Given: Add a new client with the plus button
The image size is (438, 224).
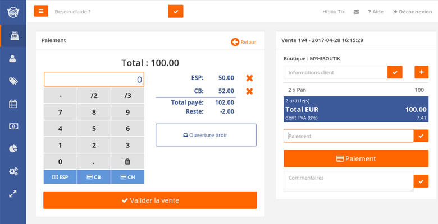Looking at the screenshot, I should tap(422, 72).
